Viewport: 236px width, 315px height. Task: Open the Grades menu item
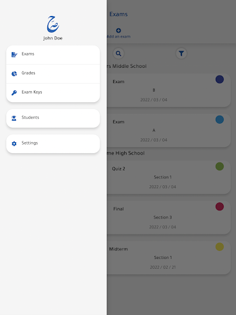[x=53, y=74]
